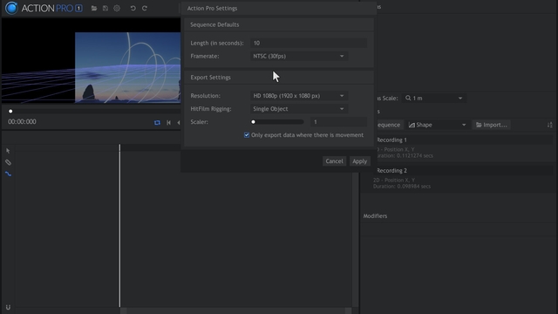Click the Scaler slider handle

[x=254, y=122]
